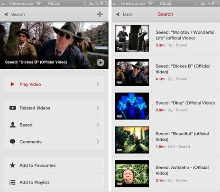Select Molotov / Wonderful Life video thumbnail
Screen dimensions: 220x192
pyautogui.click(x=132, y=38)
